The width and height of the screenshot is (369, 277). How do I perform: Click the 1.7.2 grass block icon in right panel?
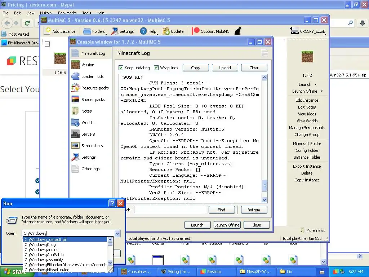pos(307,57)
